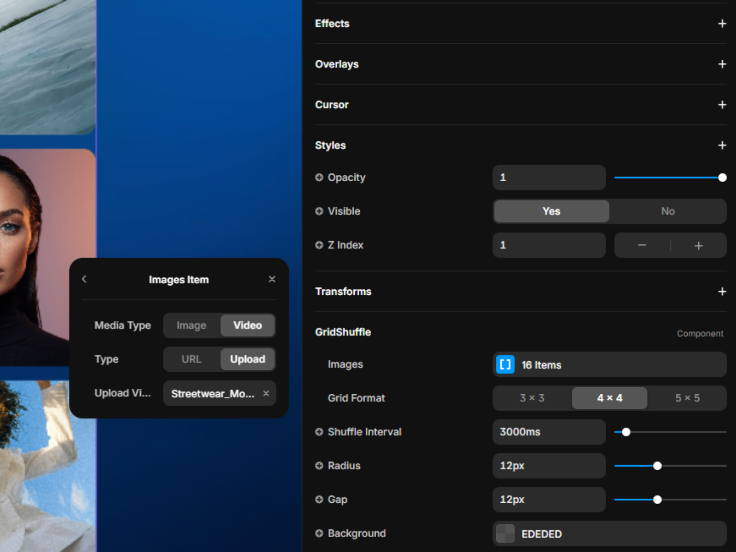
Task: Switch Media Type to Image
Action: 191,326
